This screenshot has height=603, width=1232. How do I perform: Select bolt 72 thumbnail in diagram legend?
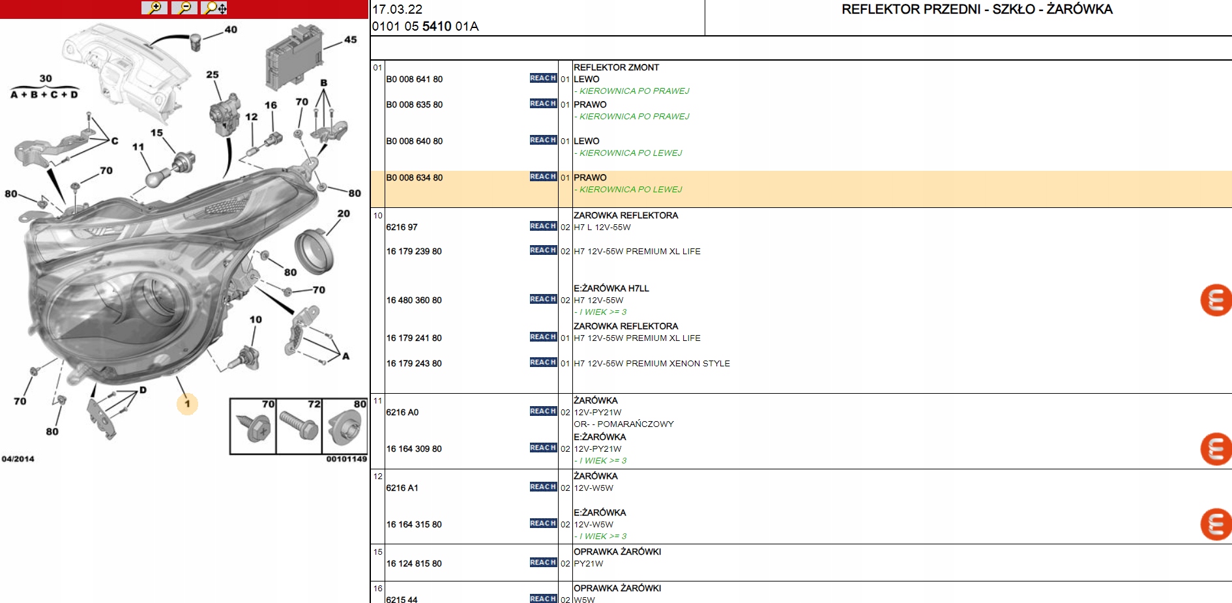[x=299, y=426]
